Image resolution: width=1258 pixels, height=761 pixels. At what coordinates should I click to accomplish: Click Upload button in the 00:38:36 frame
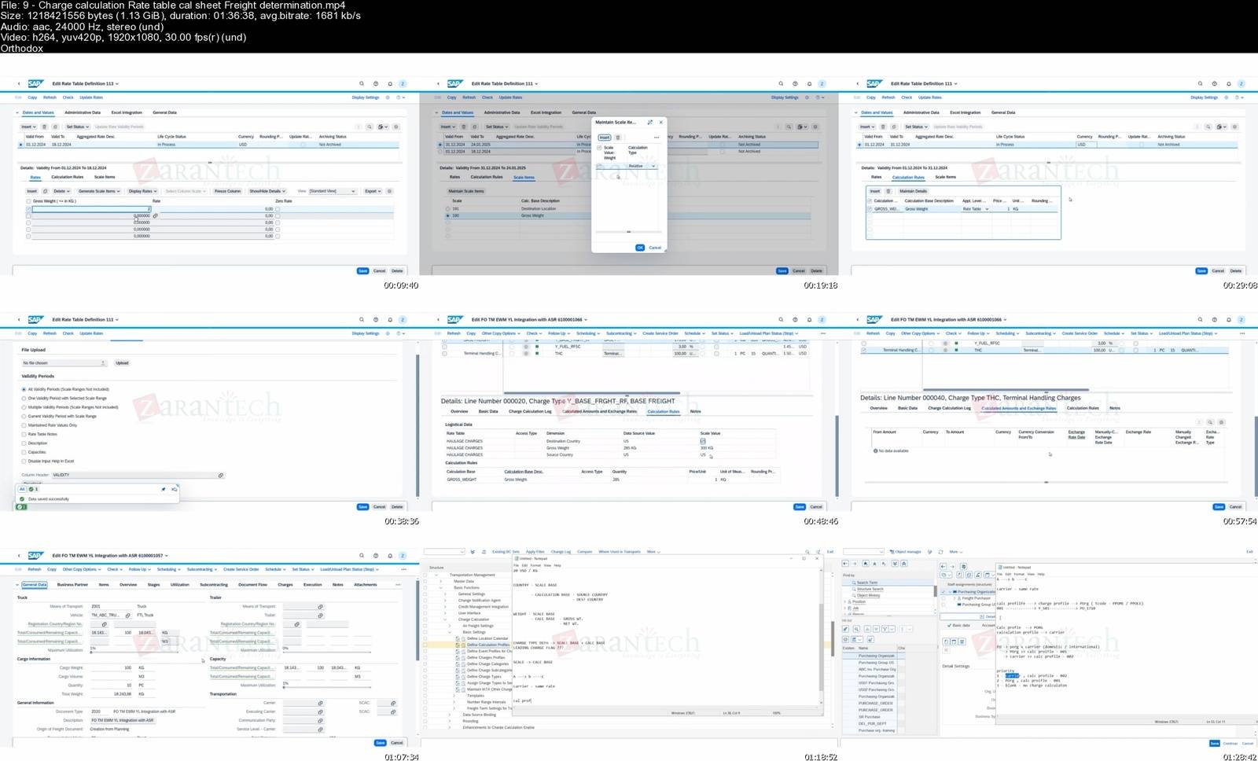(122, 363)
